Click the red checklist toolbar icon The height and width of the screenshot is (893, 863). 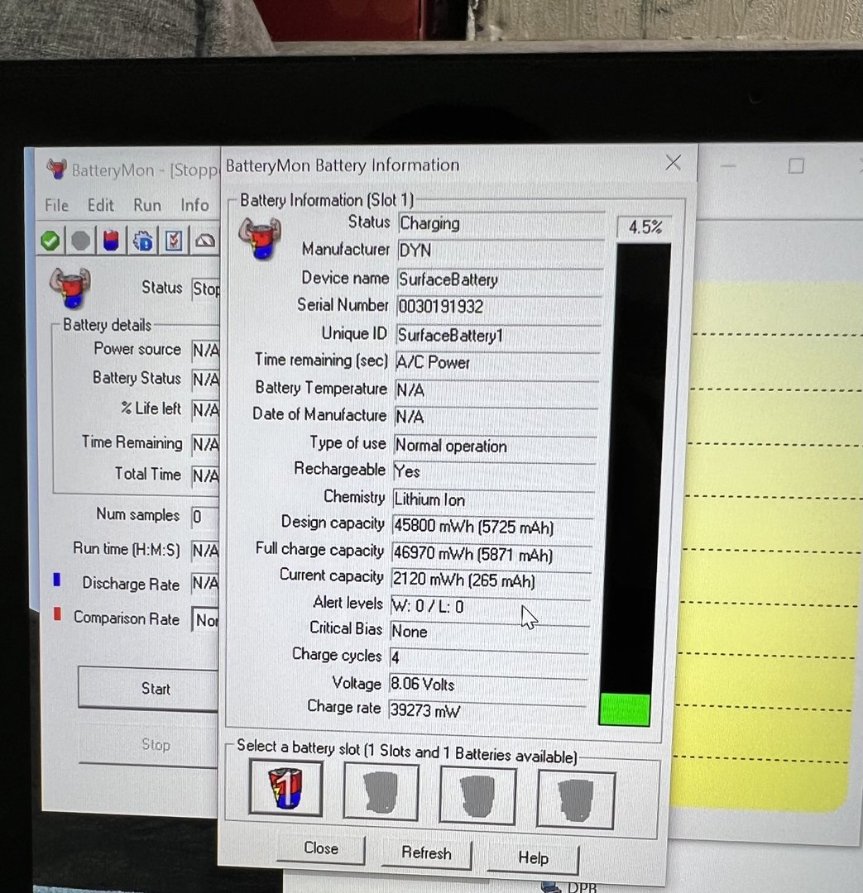pos(174,241)
